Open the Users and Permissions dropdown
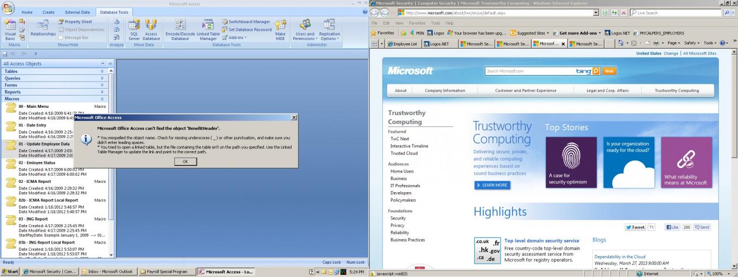This screenshot has height=277, width=738. pos(305,30)
